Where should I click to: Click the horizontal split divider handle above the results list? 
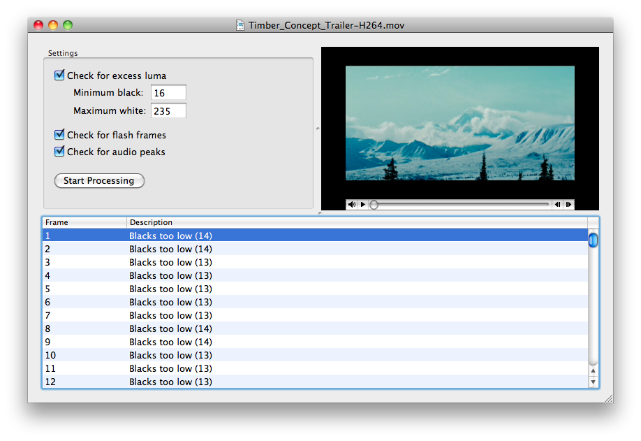320,212
